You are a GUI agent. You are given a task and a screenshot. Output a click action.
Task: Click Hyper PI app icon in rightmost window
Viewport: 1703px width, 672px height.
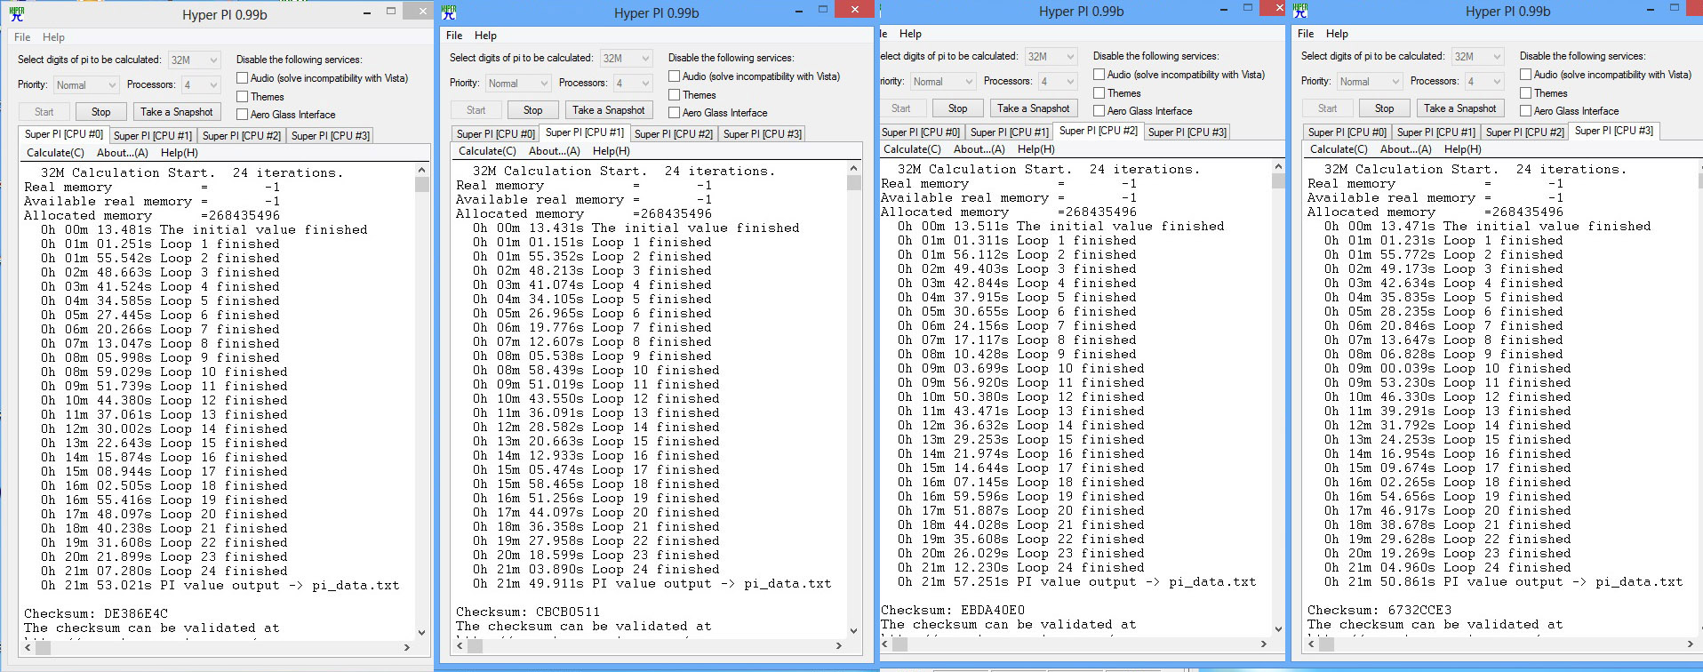[x=1300, y=11]
